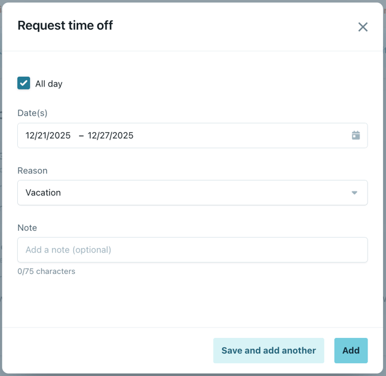Click the 0/75 characters counter

(x=46, y=271)
